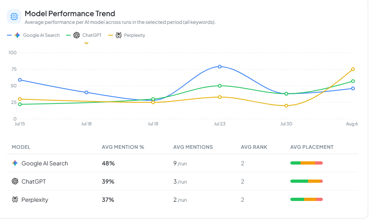The width and height of the screenshot is (373, 222).
Task: Click ChatGPT logo icon in table row
Action: pos(15,181)
